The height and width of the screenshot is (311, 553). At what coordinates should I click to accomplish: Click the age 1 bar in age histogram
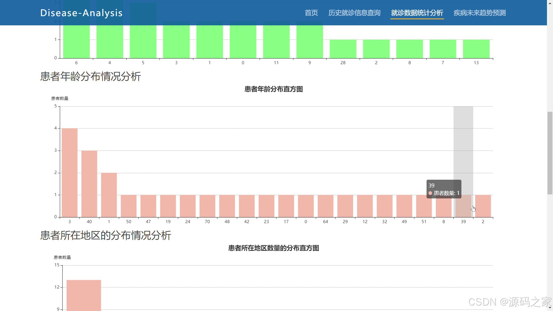coord(109,195)
